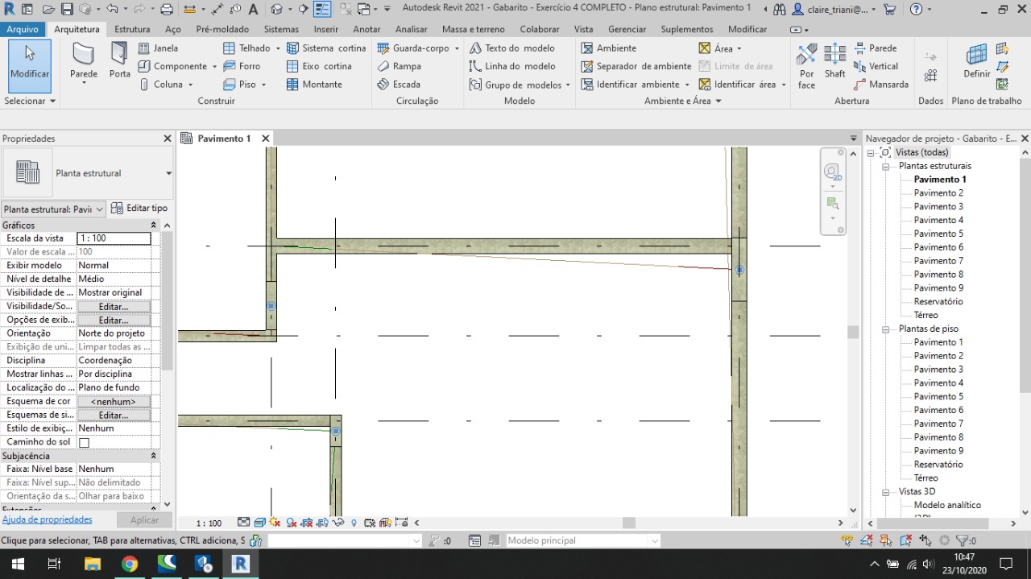Viewport: 1031px width, 579px height.
Task: Open Ajuda de propriedades link
Action: pos(48,520)
